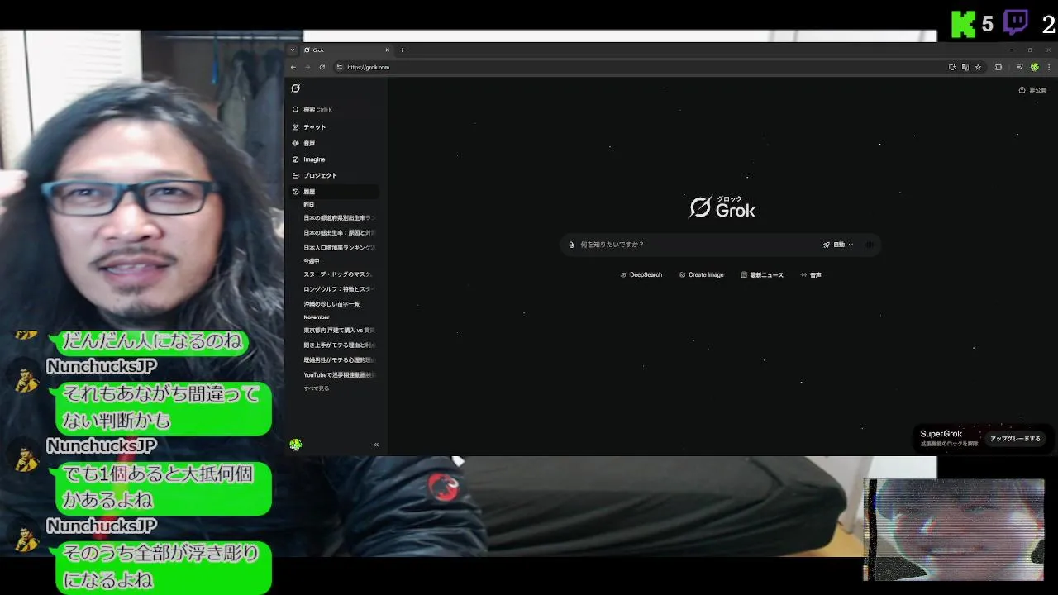Click the translate page icon
This screenshot has width=1058, height=595.
(965, 67)
